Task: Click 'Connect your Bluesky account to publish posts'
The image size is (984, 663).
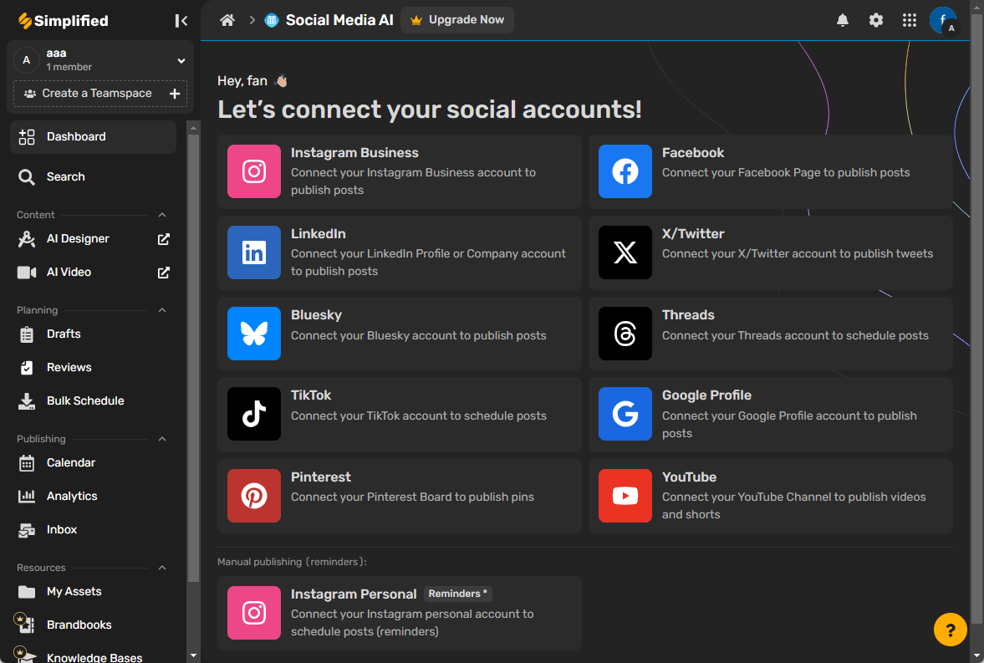Action: (419, 335)
